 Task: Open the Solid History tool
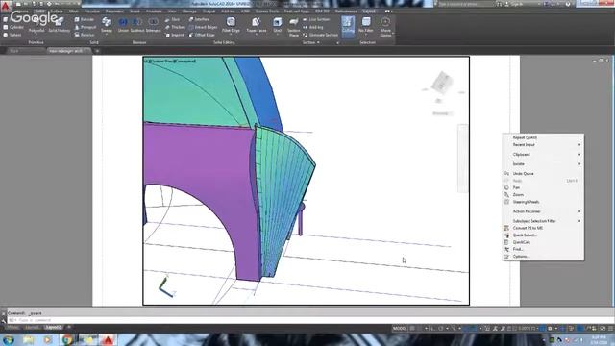coord(60,25)
